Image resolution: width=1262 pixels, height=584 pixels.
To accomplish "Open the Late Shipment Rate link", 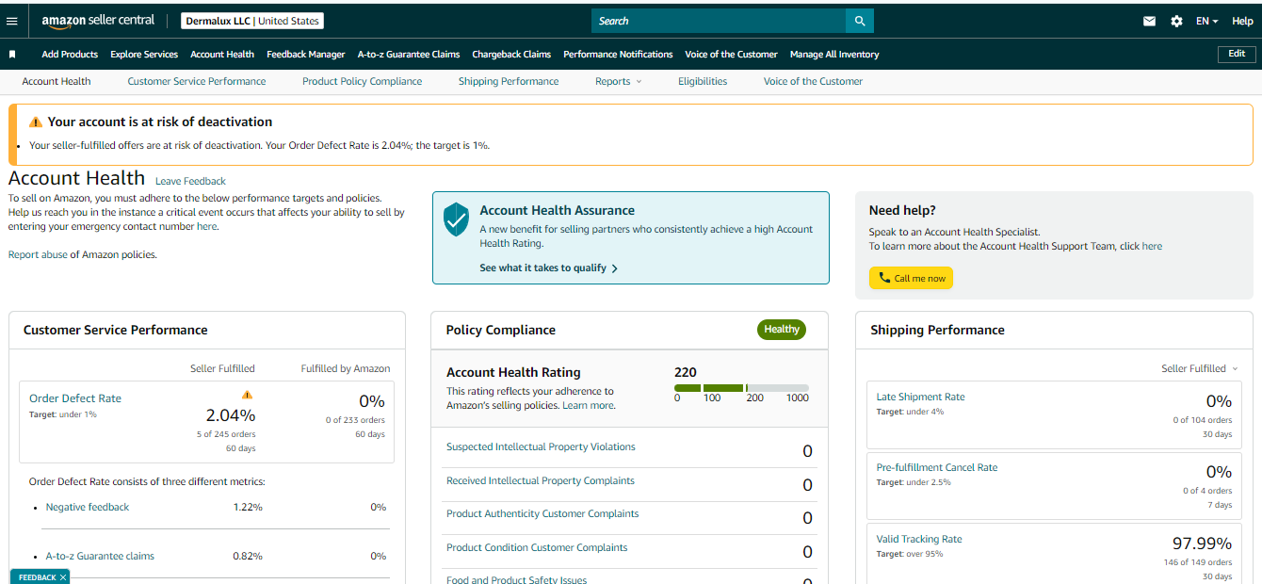I will click(920, 397).
